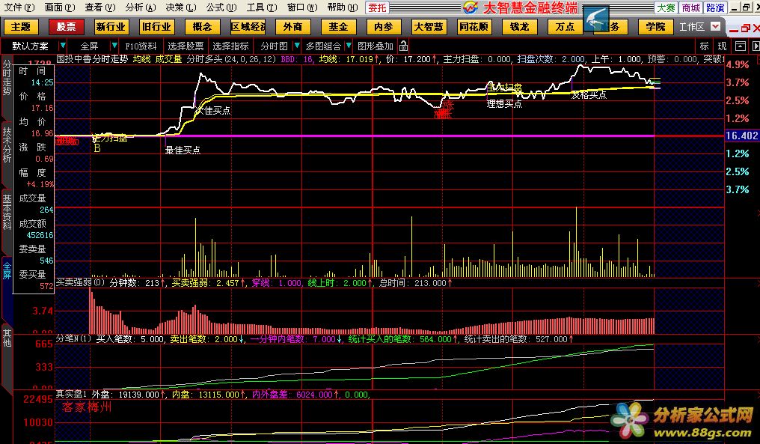Open F10资料 information
The image size is (760, 444).
coord(141,46)
